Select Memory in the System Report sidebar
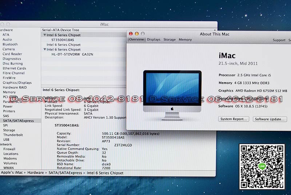Image resolution: width=291 pixels, height=195 pixels. point(9,92)
